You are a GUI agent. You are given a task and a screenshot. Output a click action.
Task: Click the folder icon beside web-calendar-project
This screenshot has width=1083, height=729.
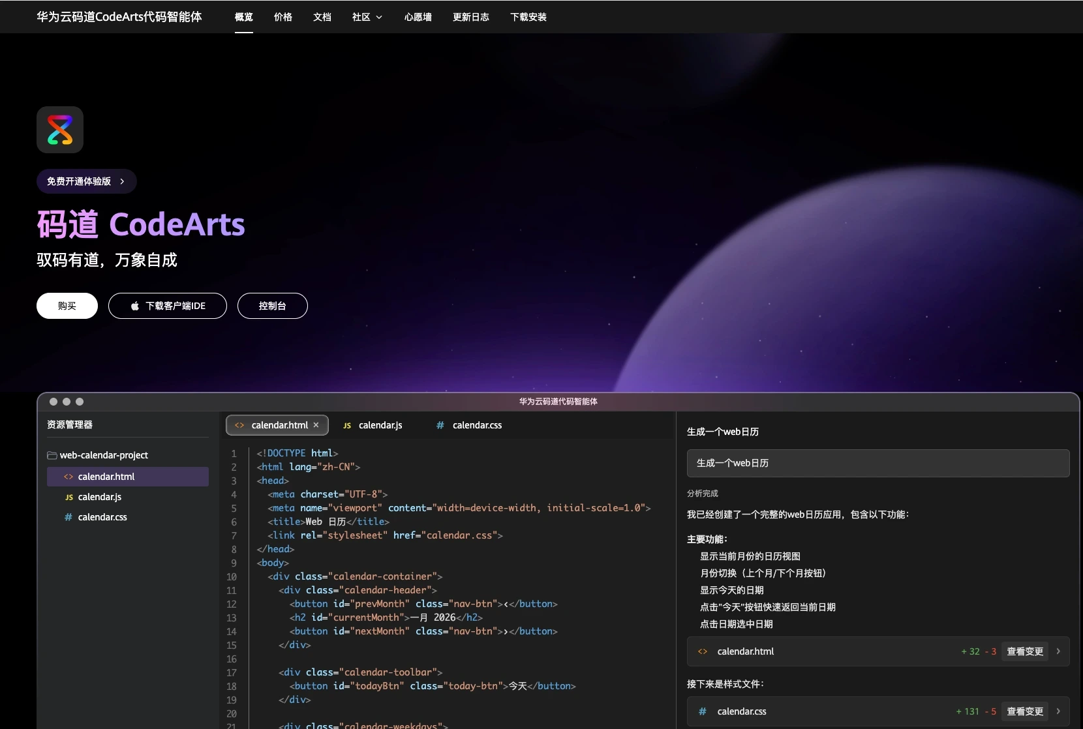(x=52, y=455)
